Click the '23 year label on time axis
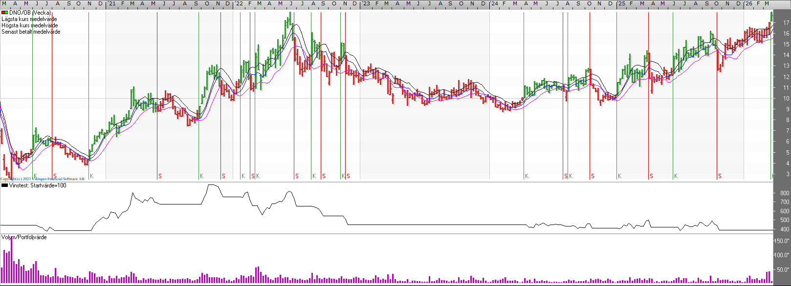This screenshot has width=791, height=286. 366,4
